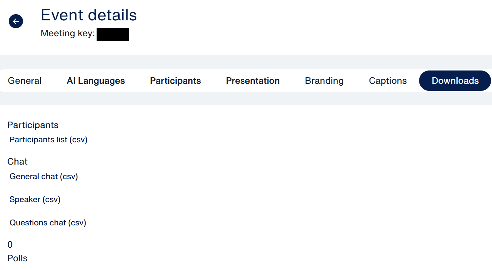Viewport: 492px width, 270px height.
Task: Open the Branding tab
Action: pyautogui.click(x=324, y=81)
